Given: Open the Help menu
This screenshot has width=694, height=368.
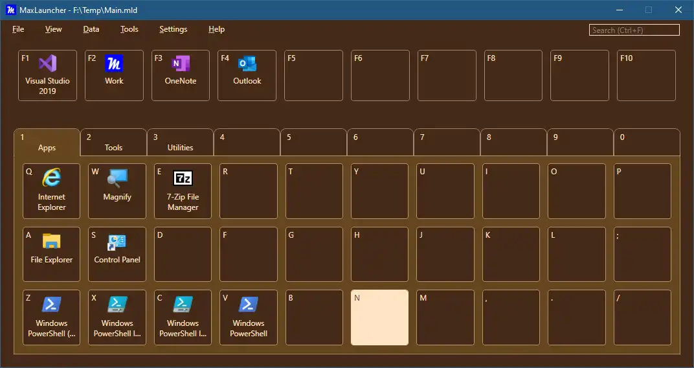Looking at the screenshot, I should pyautogui.click(x=216, y=29).
